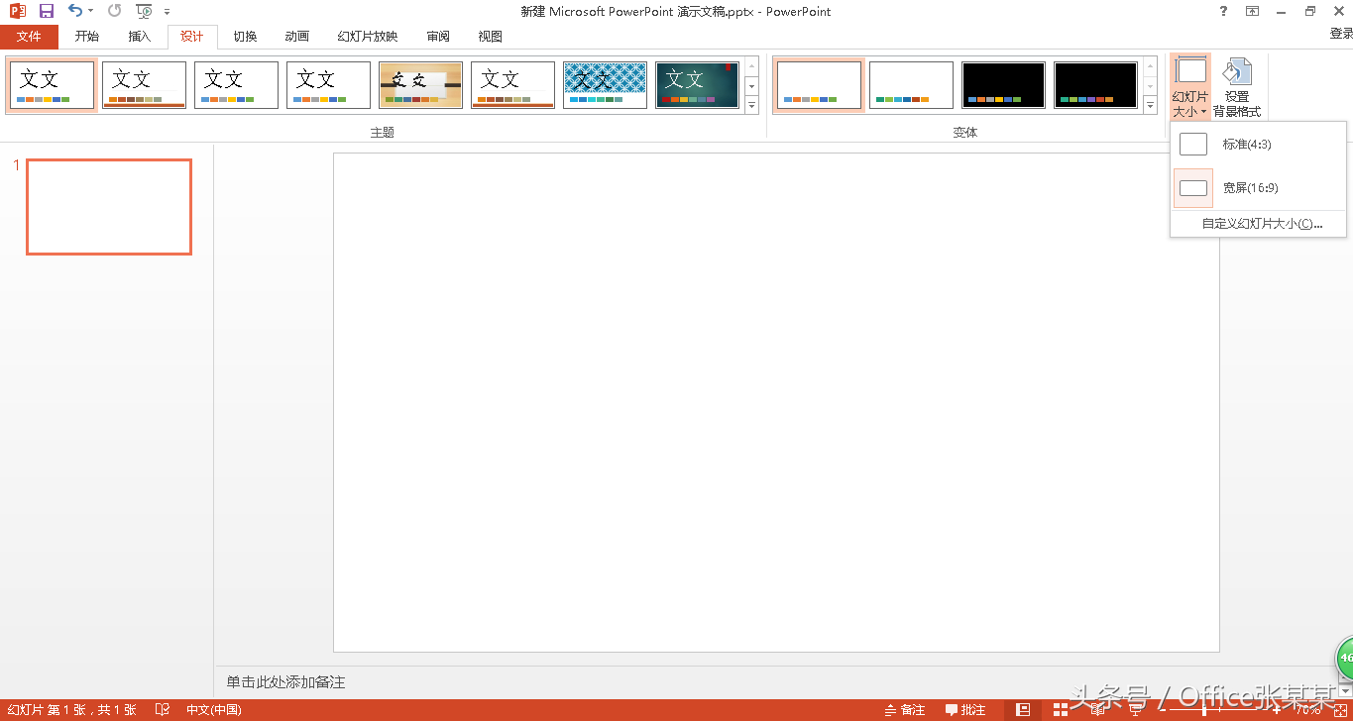1353x721 pixels.
Task: Click zoom in plus button
Action: (1275, 709)
